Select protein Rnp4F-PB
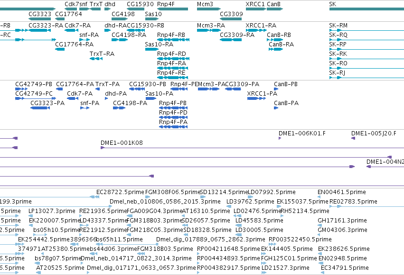This screenshot has height=275, width=404. click(x=173, y=108)
